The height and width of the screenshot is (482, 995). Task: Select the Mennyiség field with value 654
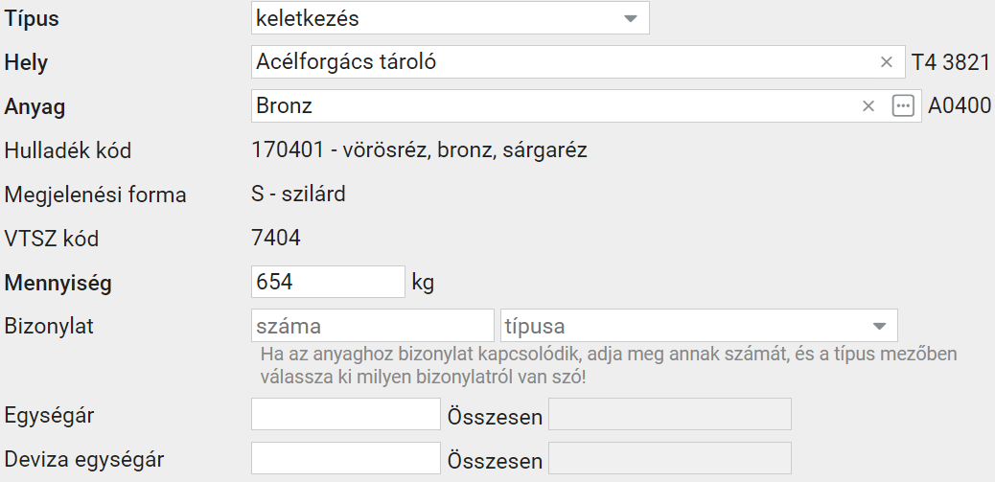coord(328,282)
